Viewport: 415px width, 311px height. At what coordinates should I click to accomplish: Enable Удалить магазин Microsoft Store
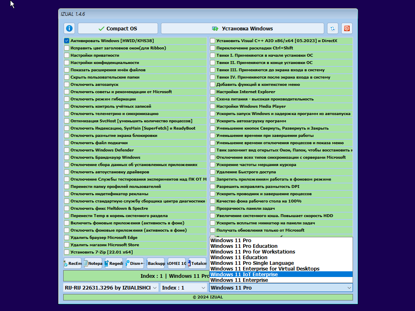pyautogui.click(x=67, y=245)
